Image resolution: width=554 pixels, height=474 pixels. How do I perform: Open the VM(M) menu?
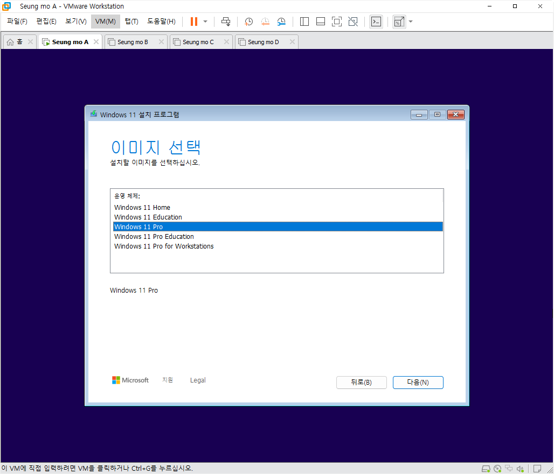(105, 22)
